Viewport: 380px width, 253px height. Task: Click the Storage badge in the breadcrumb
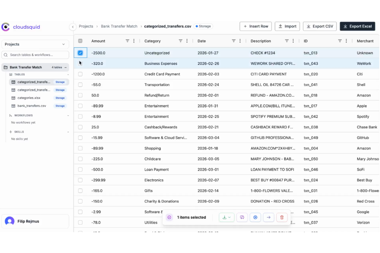(x=203, y=26)
